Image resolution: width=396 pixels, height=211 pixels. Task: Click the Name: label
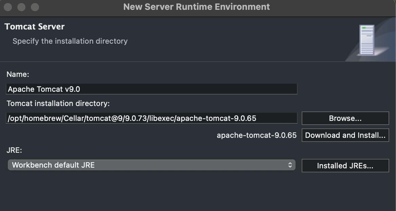tap(18, 75)
